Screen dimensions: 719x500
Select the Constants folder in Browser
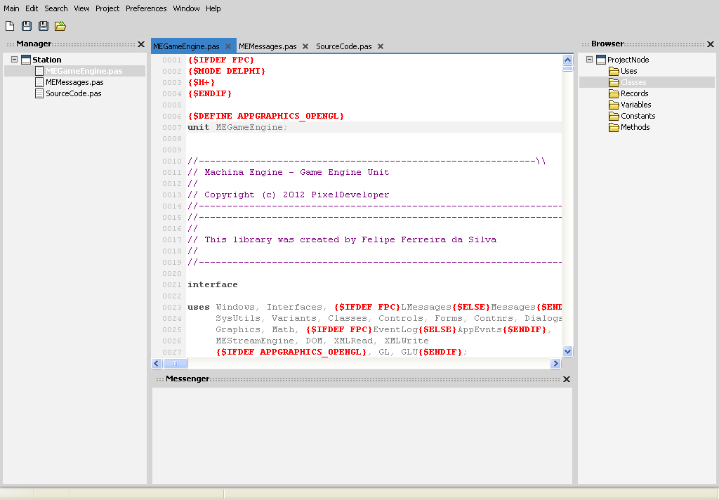(x=638, y=116)
